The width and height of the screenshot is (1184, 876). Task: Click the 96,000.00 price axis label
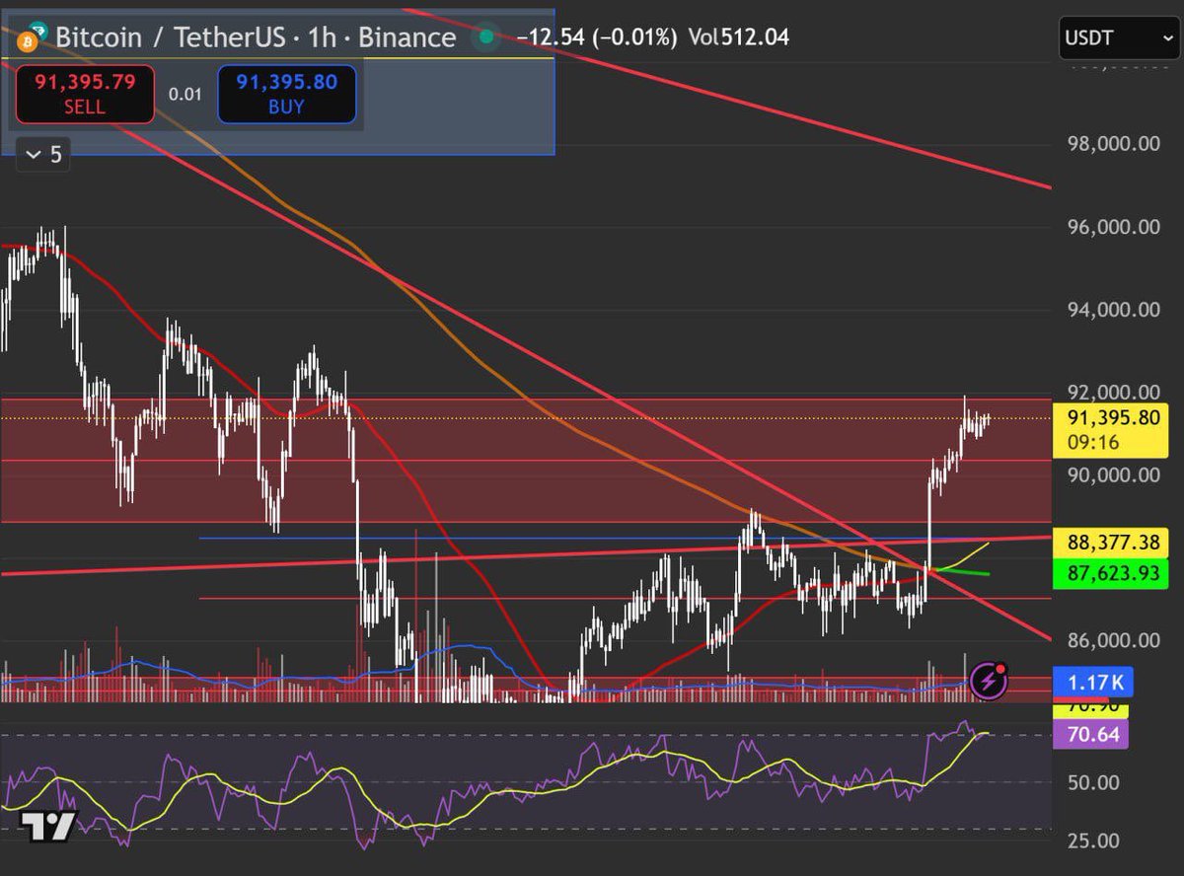(1114, 227)
